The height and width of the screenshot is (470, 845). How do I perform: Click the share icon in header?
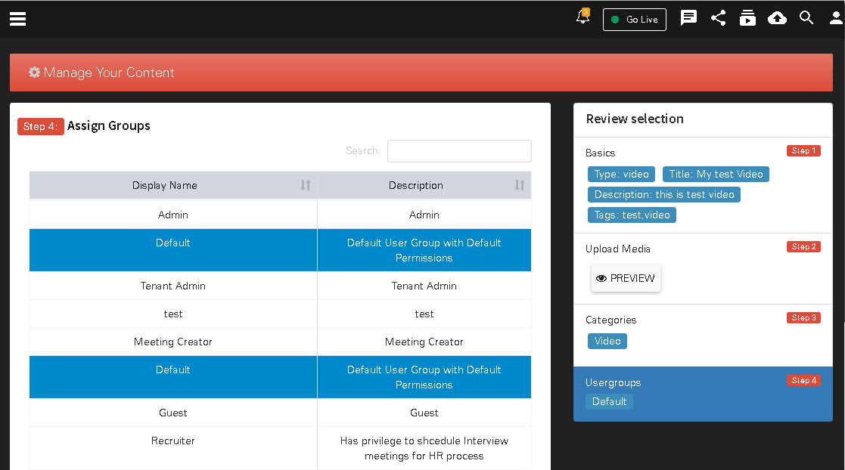pos(718,18)
